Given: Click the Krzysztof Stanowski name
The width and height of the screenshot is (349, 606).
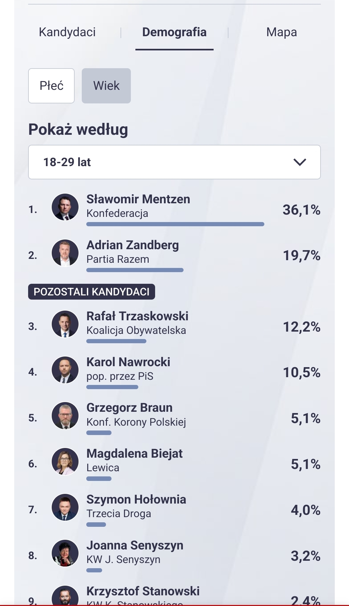Looking at the screenshot, I should coord(143,591).
